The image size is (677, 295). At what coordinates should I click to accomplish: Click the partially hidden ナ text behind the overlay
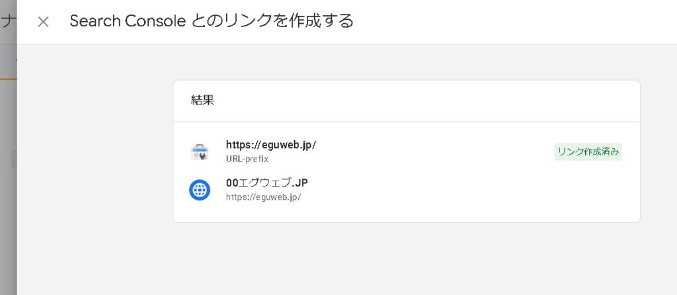7,21
